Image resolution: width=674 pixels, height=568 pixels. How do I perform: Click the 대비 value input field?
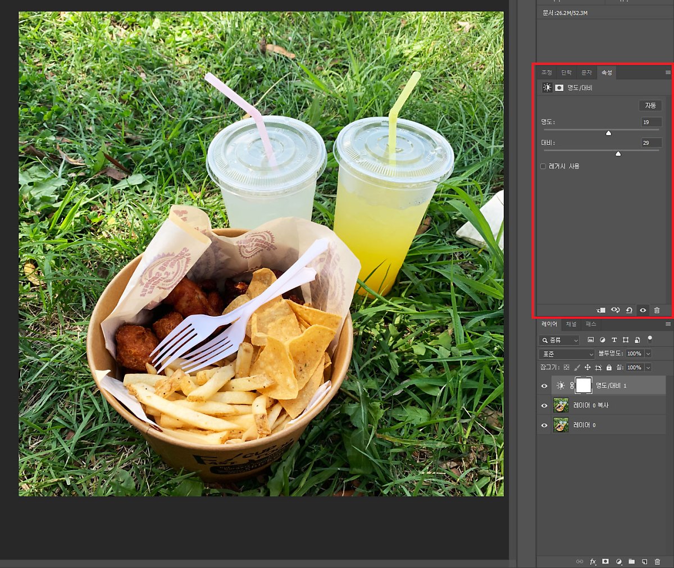[651, 143]
